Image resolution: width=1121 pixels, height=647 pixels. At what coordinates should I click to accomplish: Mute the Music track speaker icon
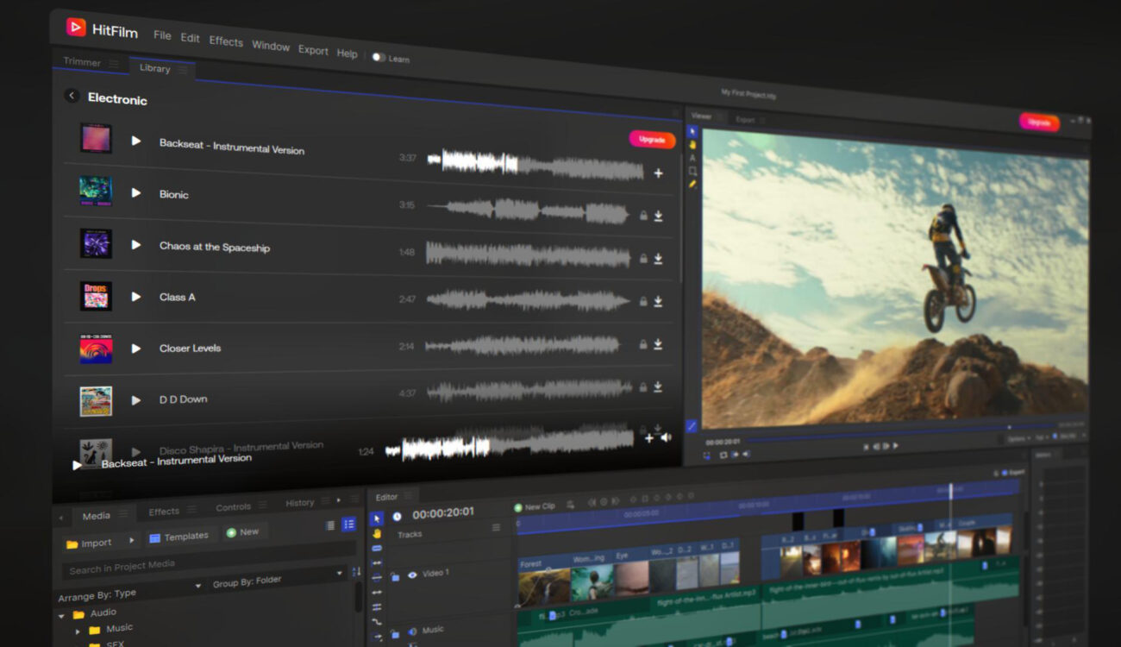click(x=411, y=631)
